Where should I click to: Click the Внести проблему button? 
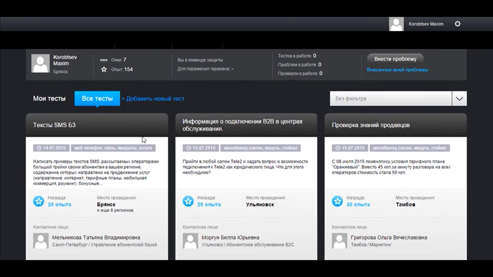(395, 59)
